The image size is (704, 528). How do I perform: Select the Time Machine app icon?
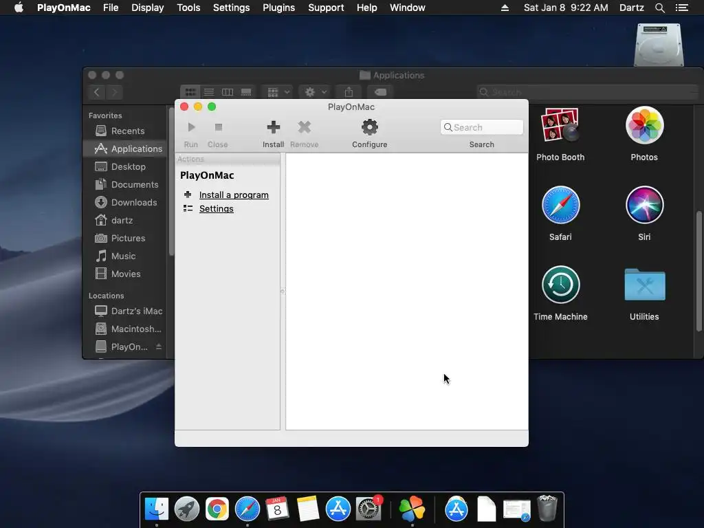click(560, 285)
